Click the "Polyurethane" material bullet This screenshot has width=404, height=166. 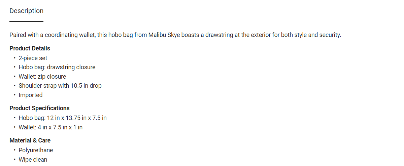(36, 150)
